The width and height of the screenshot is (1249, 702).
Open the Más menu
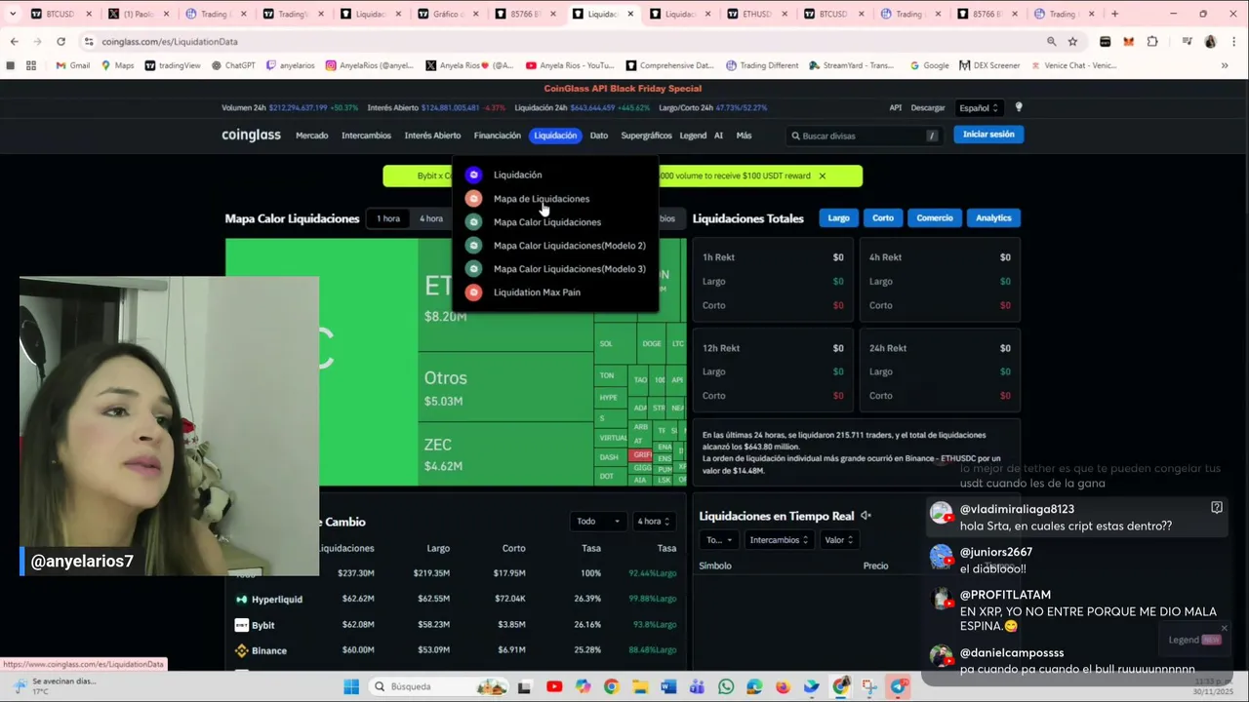click(744, 136)
